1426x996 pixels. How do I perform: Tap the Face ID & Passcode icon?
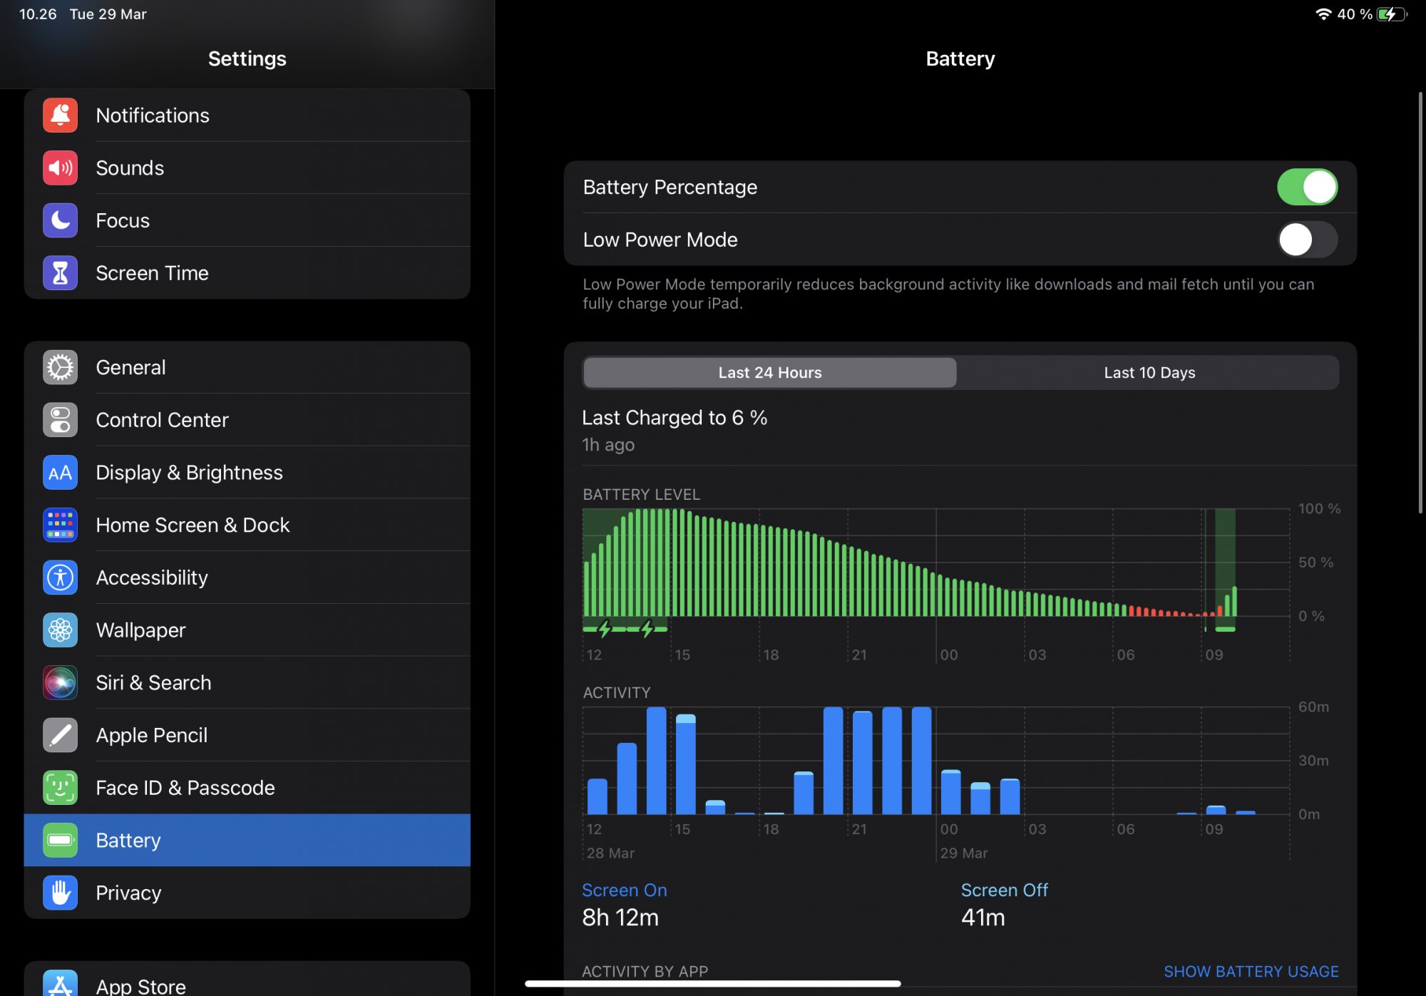[x=60, y=788]
